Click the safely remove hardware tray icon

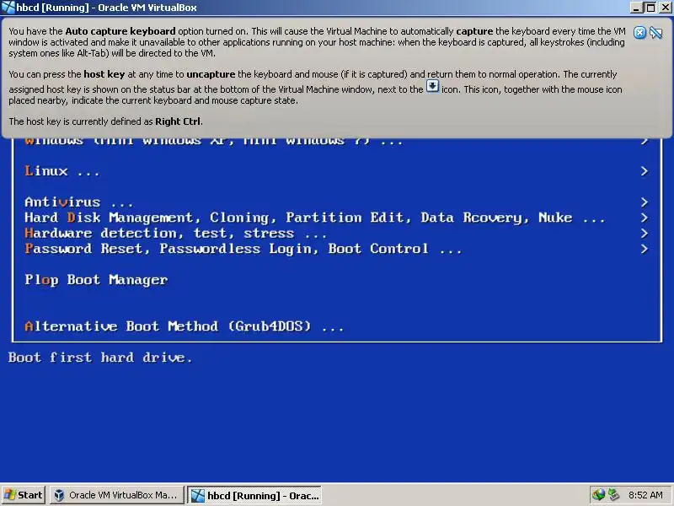pyautogui.click(x=614, y=495)
